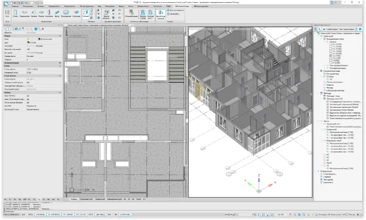
Task: Select the Помещение (room) tool
Action: click(x=66, y=13)
